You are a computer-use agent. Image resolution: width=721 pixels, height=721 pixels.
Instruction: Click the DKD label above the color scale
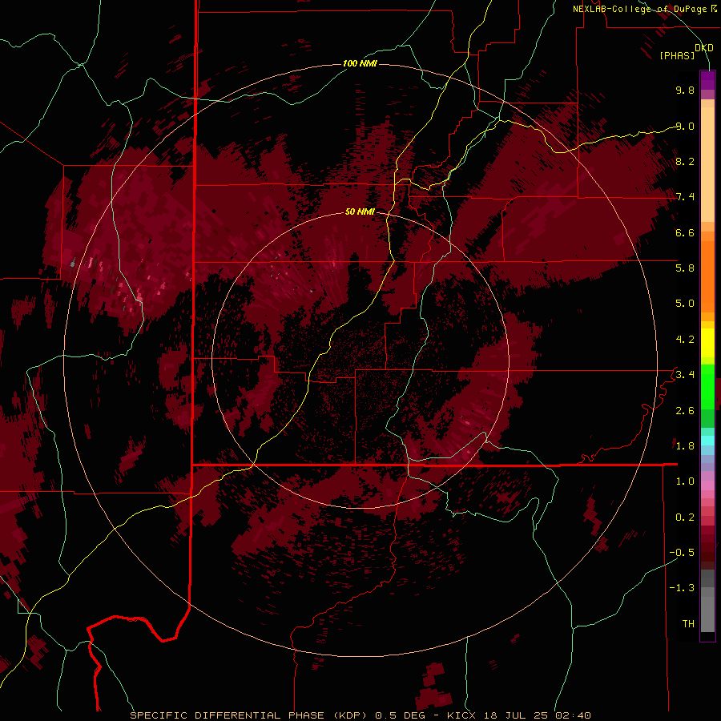click(703, 47)
